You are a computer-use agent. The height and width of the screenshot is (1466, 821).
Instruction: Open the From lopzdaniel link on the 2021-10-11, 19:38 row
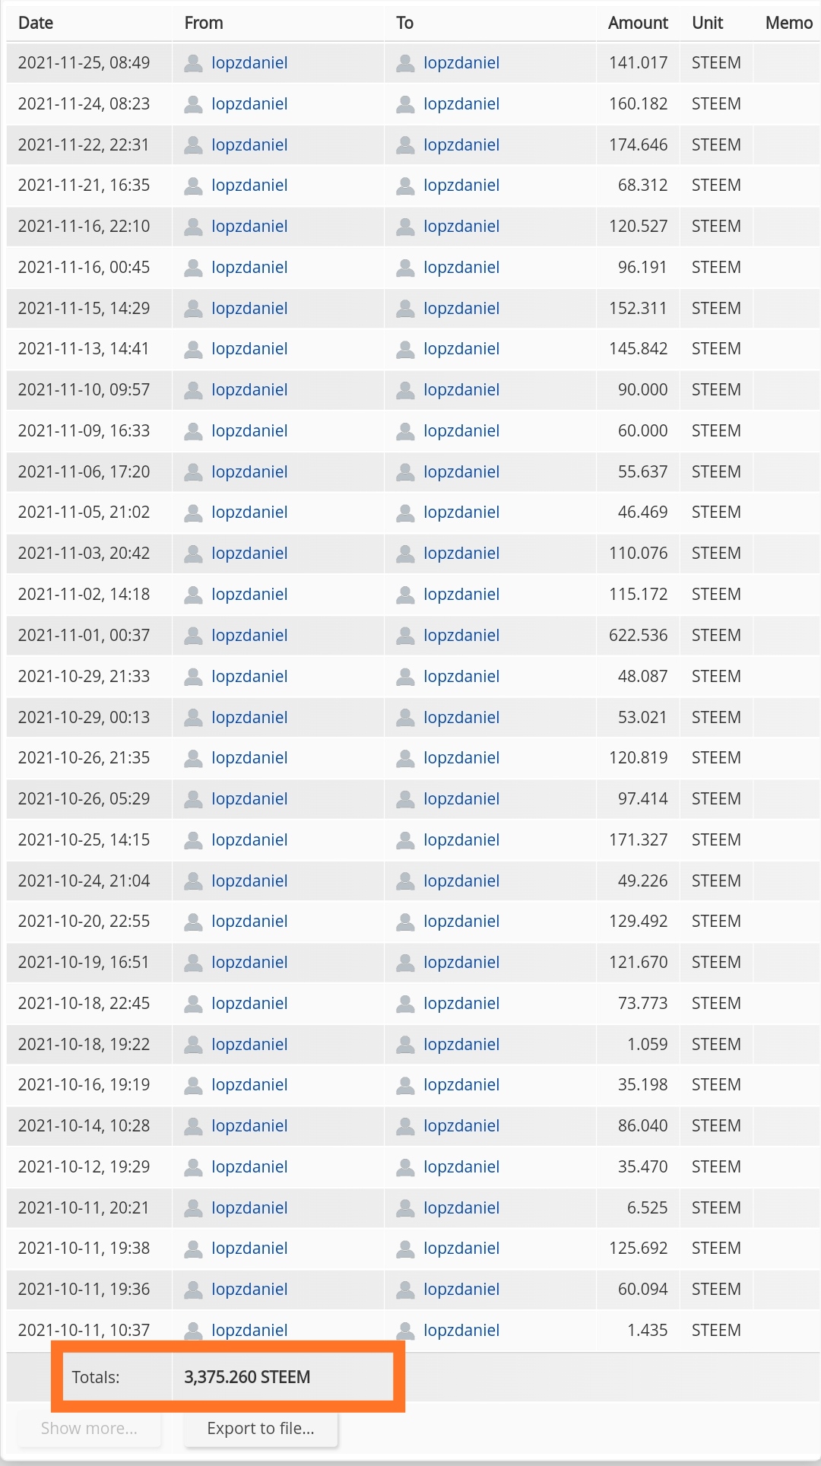tap(249, 1249)
